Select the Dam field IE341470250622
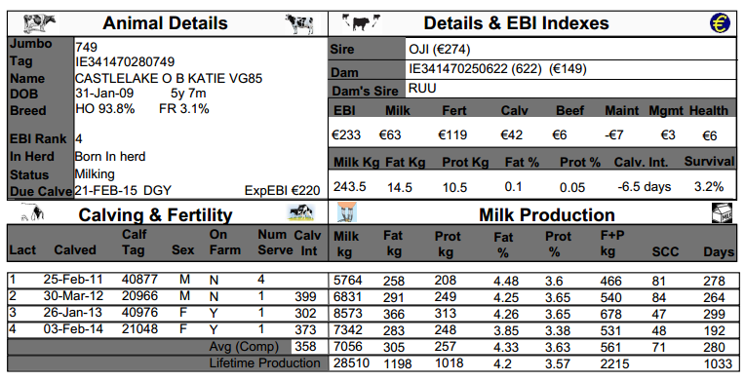 click(x=570, y=69)
